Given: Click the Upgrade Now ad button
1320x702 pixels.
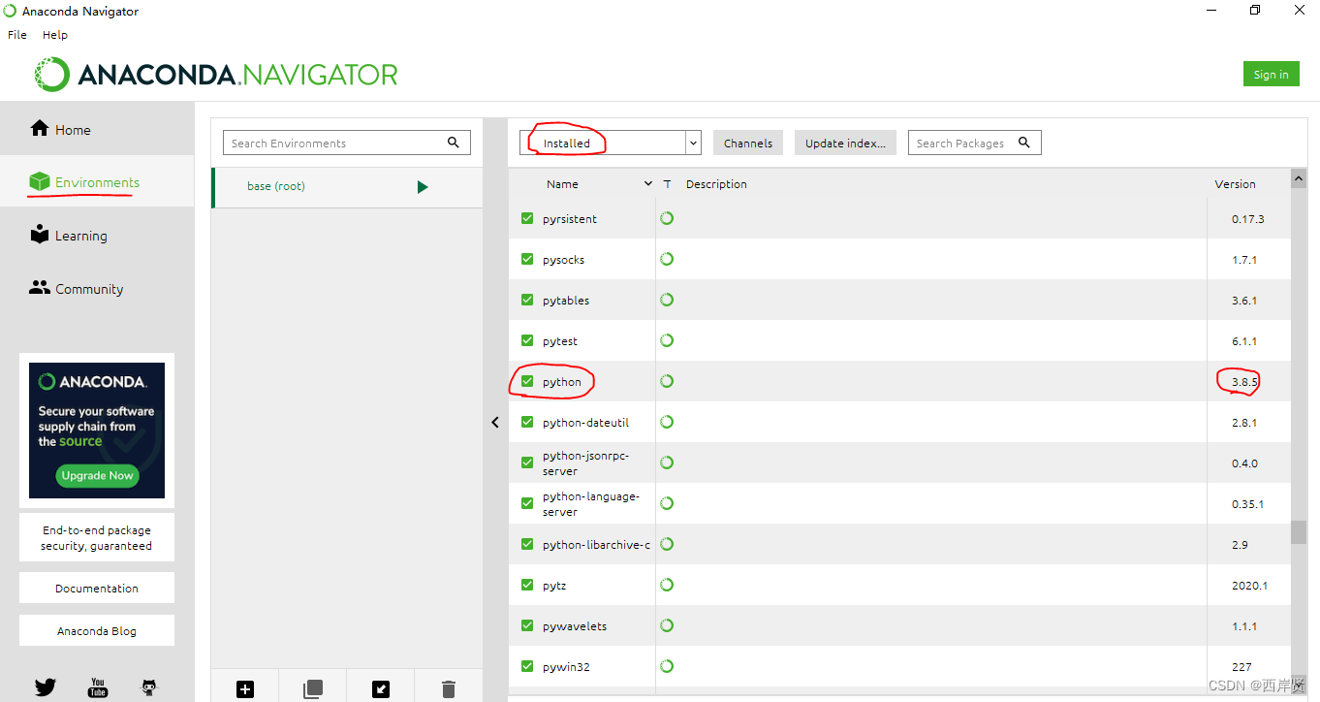Looking at the screenshot, I should (x=98, y=475).
